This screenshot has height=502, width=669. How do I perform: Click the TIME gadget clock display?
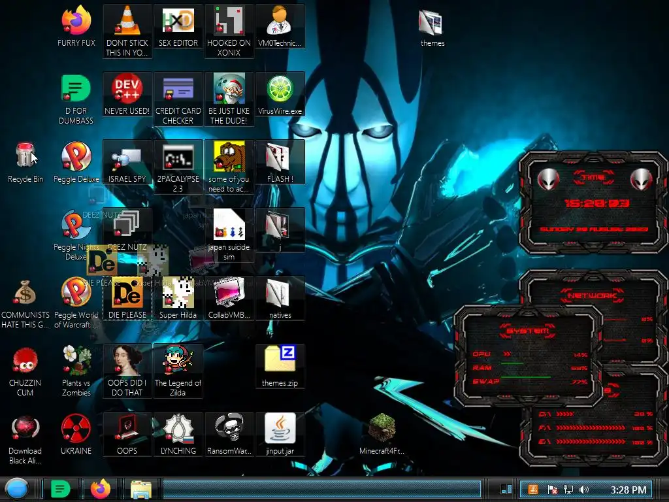596,203
